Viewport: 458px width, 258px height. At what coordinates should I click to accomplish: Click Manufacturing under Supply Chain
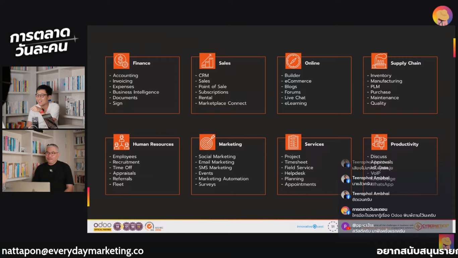(386, 81)
